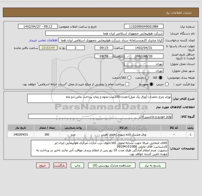Toggle the اسناد خزانه اسلامی payment checkbox
Image resolution: width=202 pixels, height=196 pixels.
(127, 84)
